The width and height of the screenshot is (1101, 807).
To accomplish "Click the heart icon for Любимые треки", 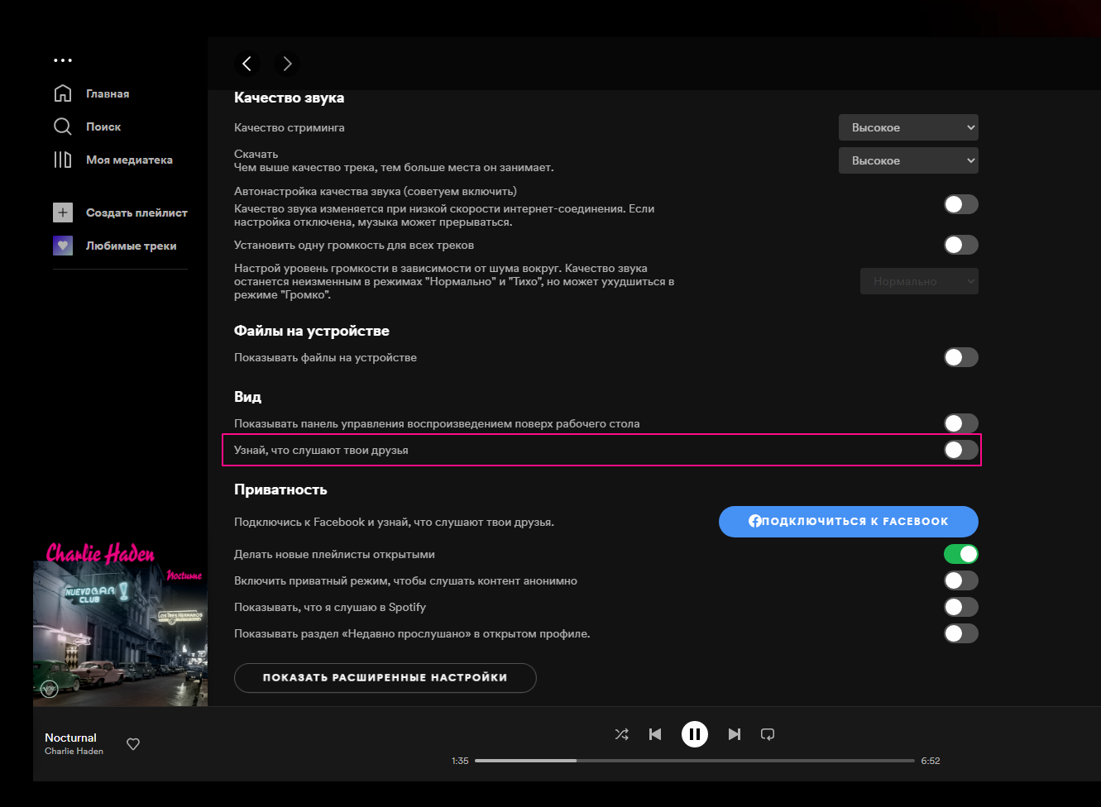I will coord(63,246).
